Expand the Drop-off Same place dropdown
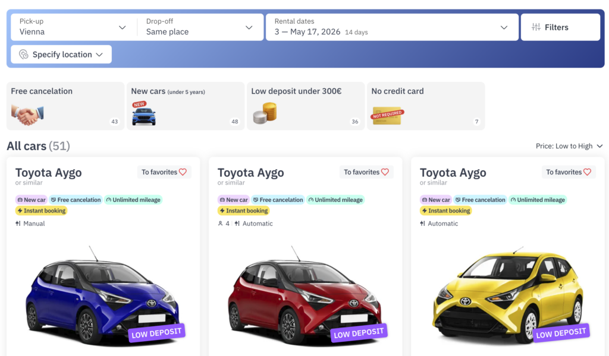This screenshot has width=609, height=356. coord(199,27)
